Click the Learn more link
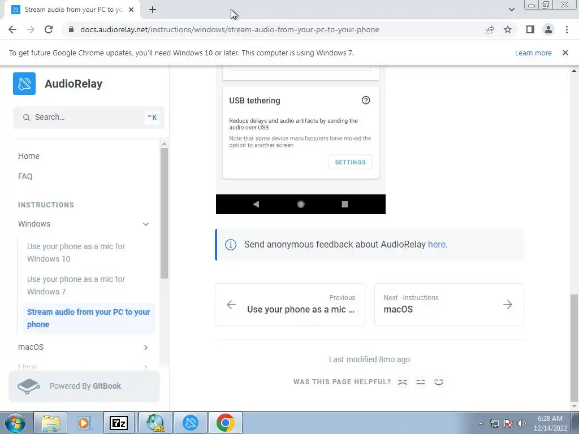Screen dimensions: 579x434 pos(533,53)
